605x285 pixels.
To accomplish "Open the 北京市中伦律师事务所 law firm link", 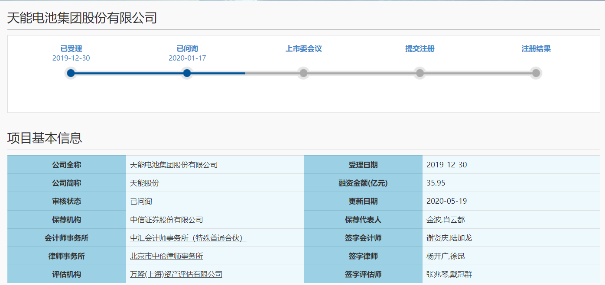I will [x=166, y=256].
